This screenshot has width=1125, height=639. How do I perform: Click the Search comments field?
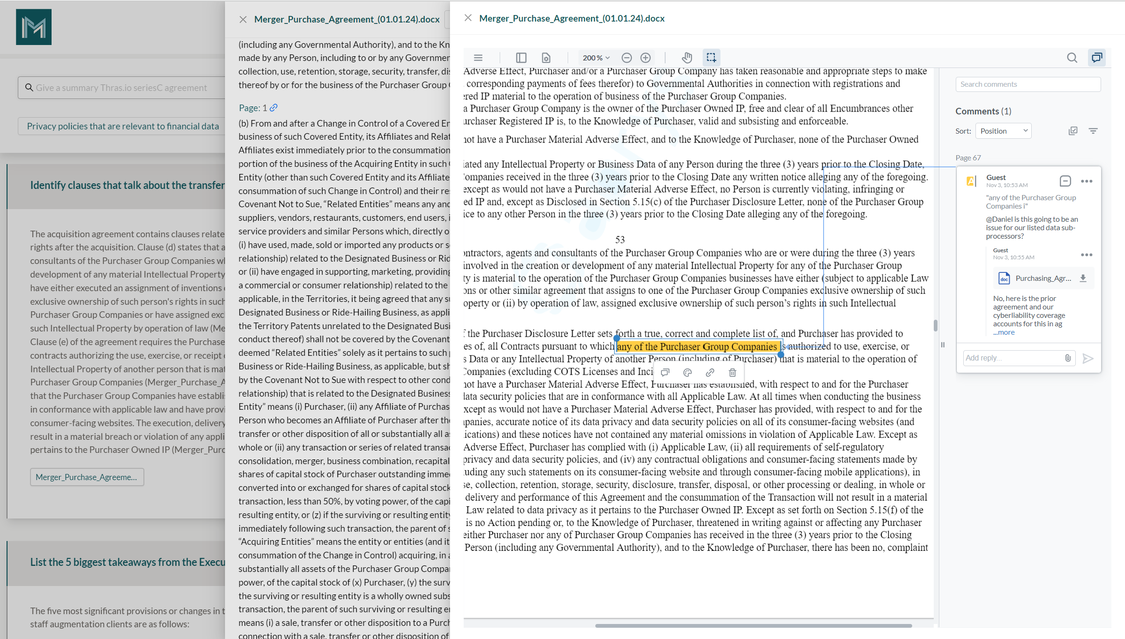[1027, 84]
